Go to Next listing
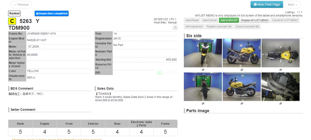 pyautogui.click(x=293, y=5)
